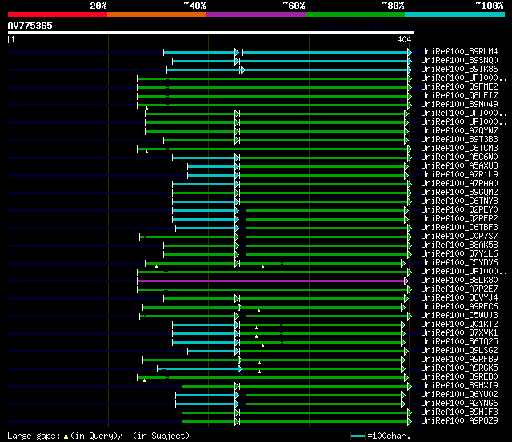This screenshot has height=442, width=512.
Task: Select the UniRef100_B8AK58 label
Action: pyautogui.click(x=459, y=245)
